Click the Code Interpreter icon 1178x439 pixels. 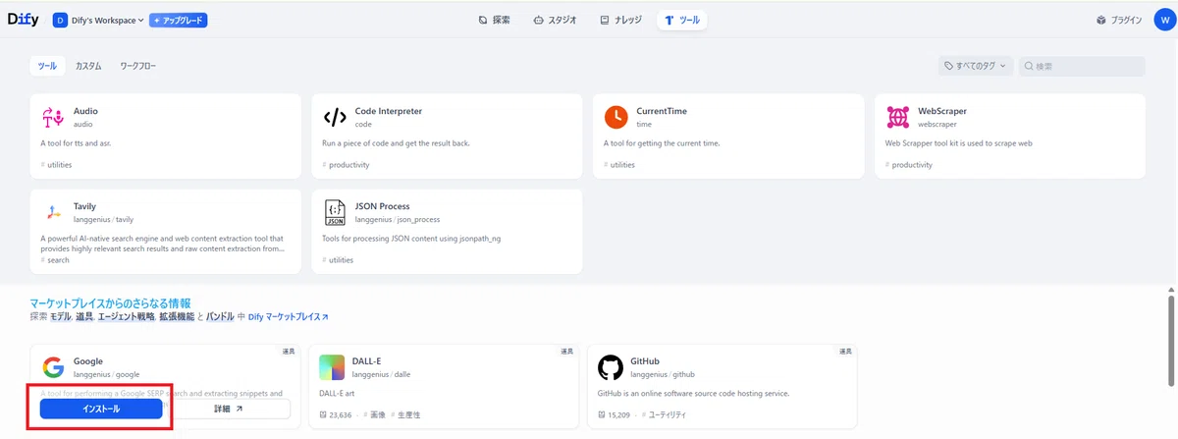coord(335,117)
